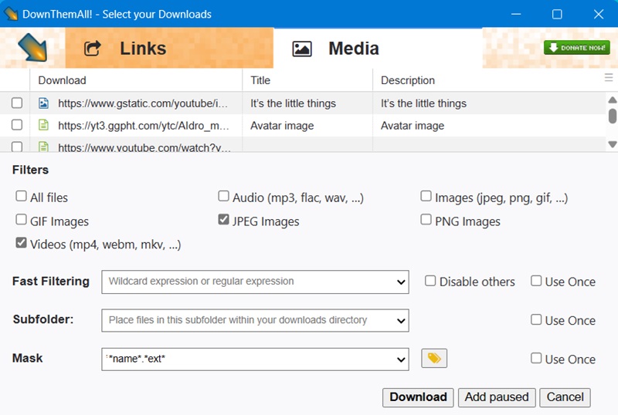This screenshot has width=618, height=415.
Task: Select the https://www.gstatic.com/youtube link text
Action: (x=143, y=103)
